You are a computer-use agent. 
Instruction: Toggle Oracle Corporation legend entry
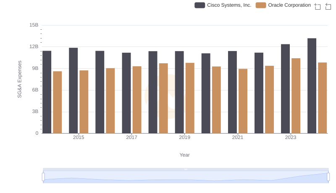283,5
